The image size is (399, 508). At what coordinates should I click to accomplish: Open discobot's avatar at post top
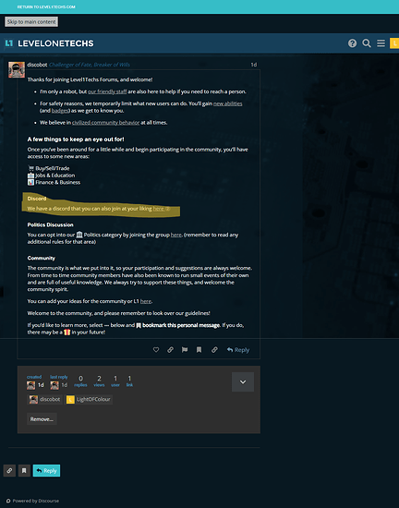tap(17, 69)
